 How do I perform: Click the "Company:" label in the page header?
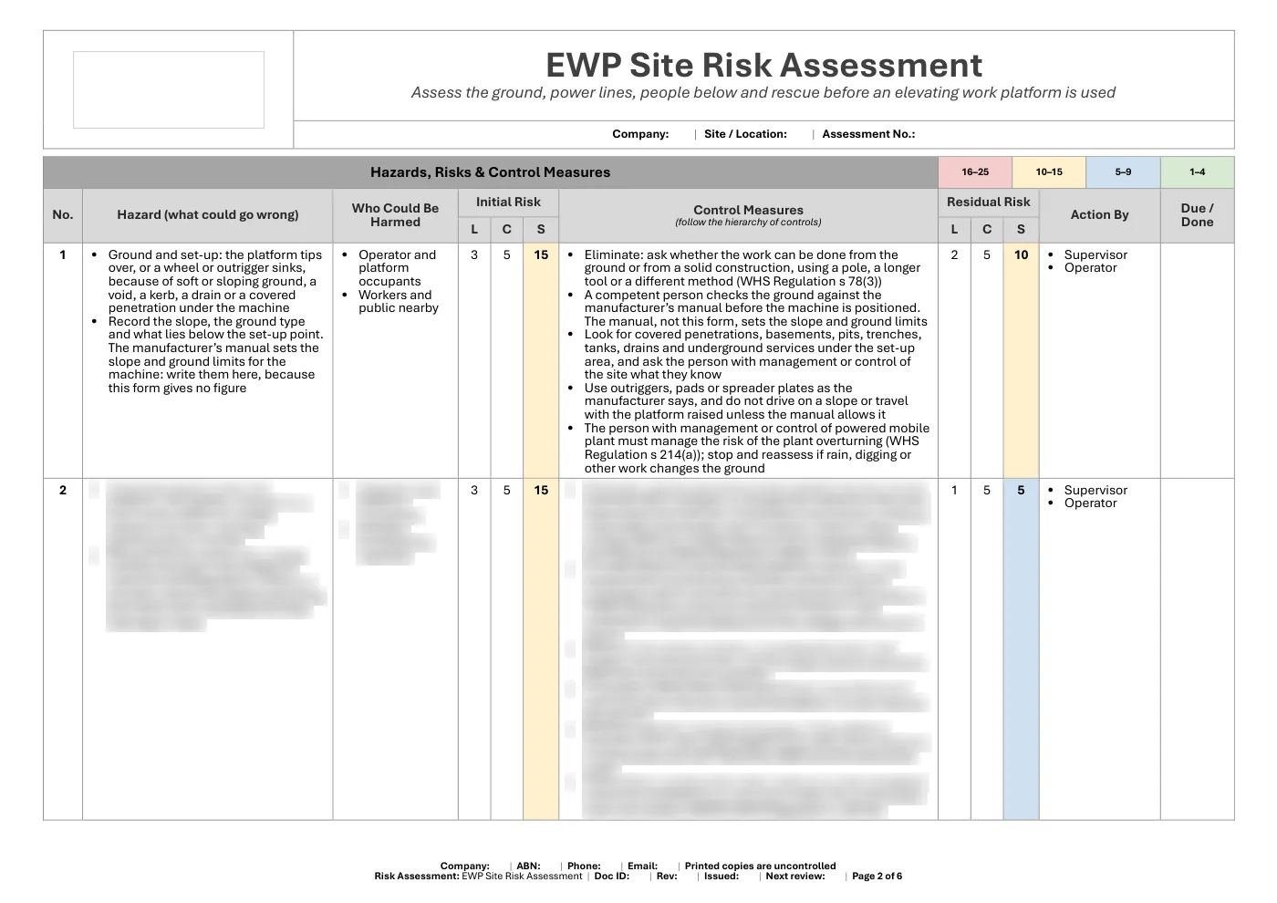[640, 134]
